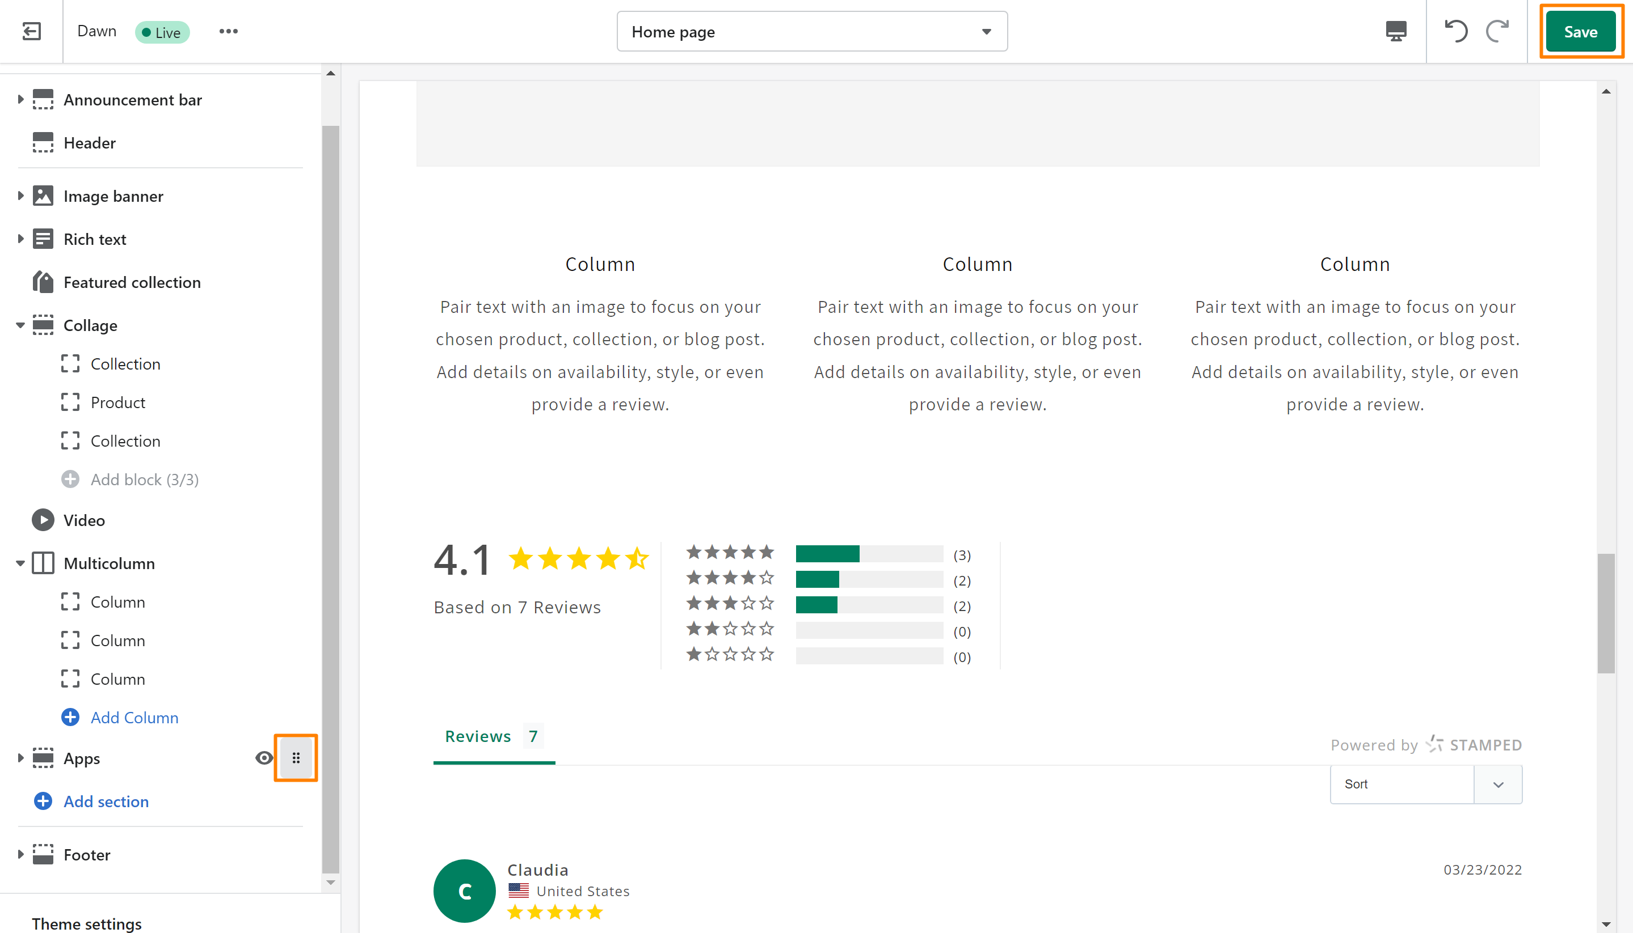The width and height of the screenshot is (1633, 933).
Task: Click Add Column under Multicolumn
Action: point(134,717)
